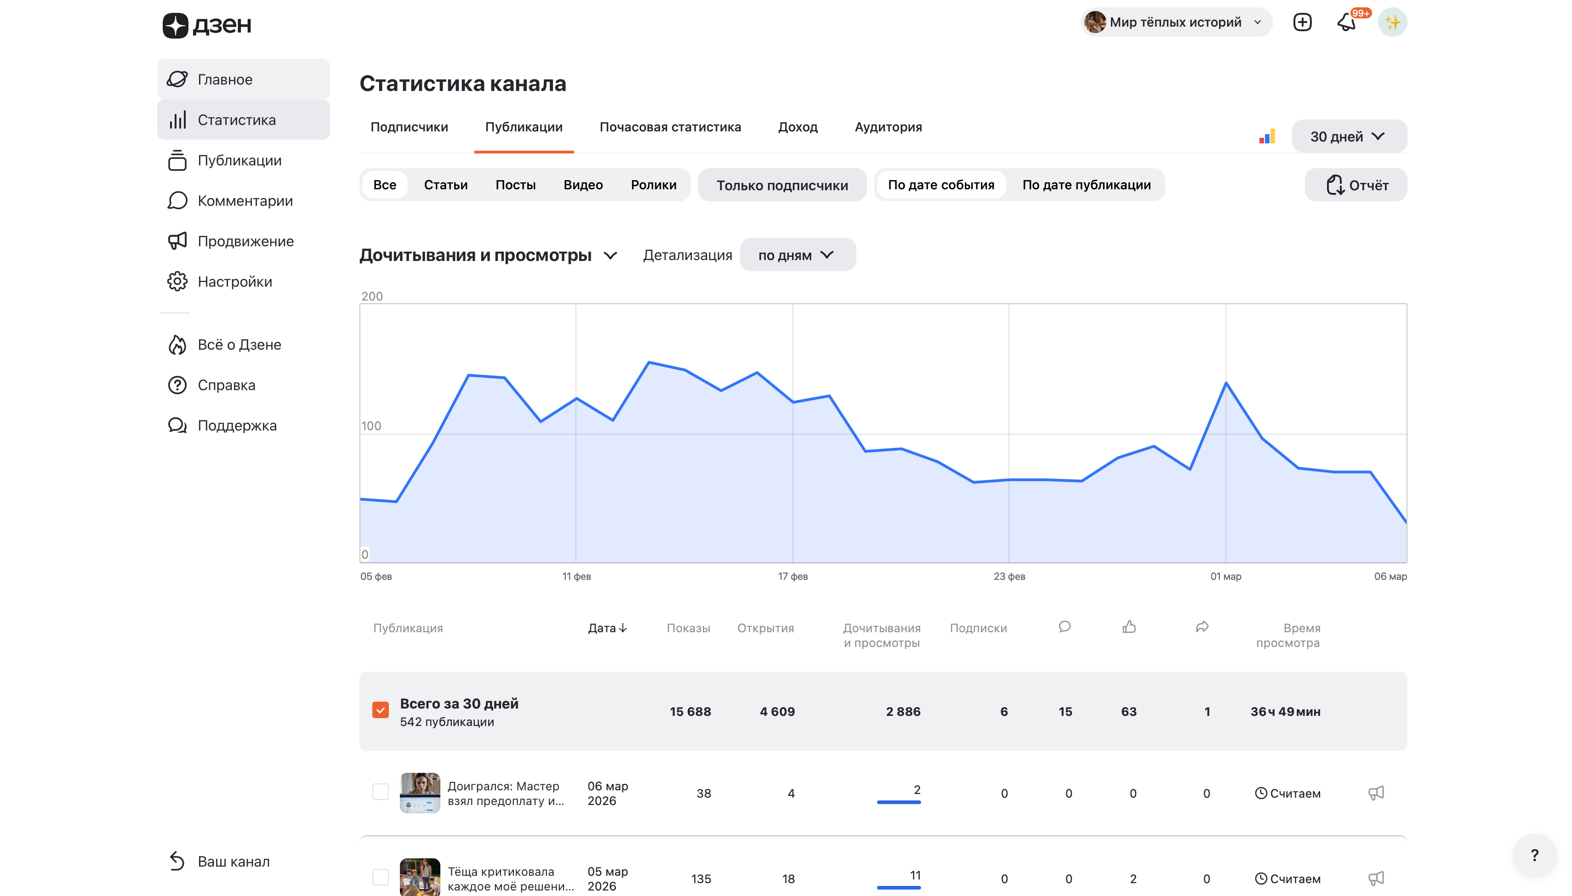
Task: Switch to the Доход tab
Action: 797,127
